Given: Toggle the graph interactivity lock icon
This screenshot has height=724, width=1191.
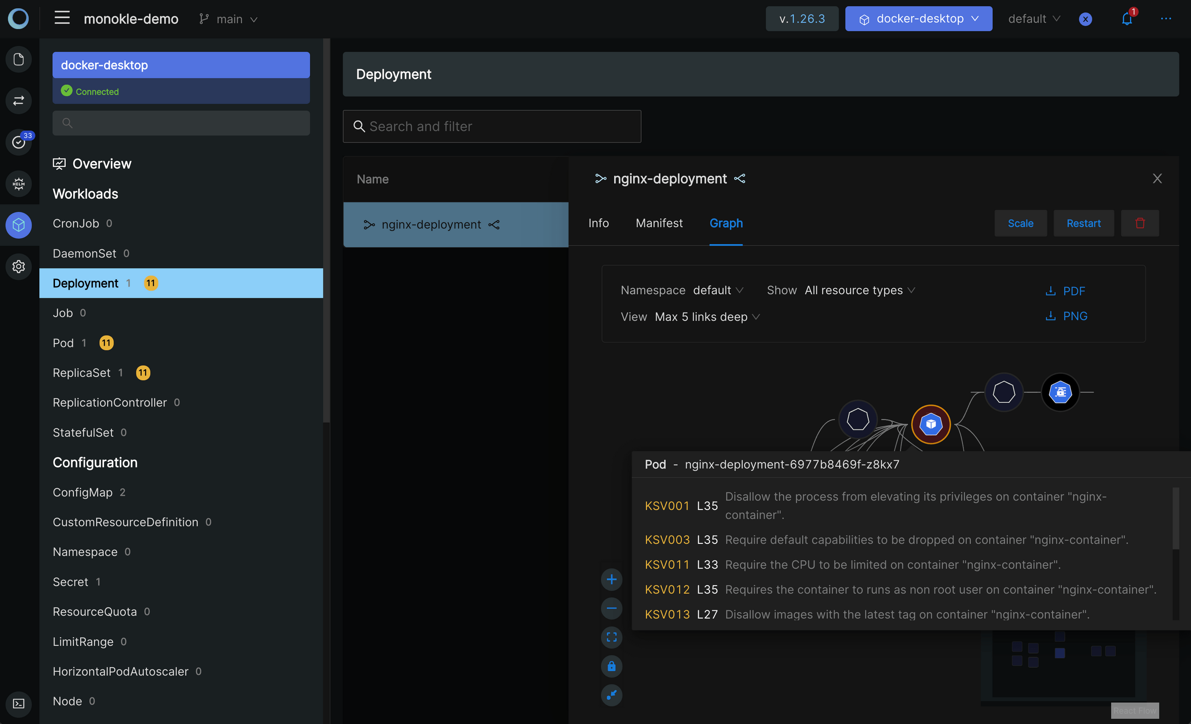Looking at the screenshot, I should pos(612,666).
